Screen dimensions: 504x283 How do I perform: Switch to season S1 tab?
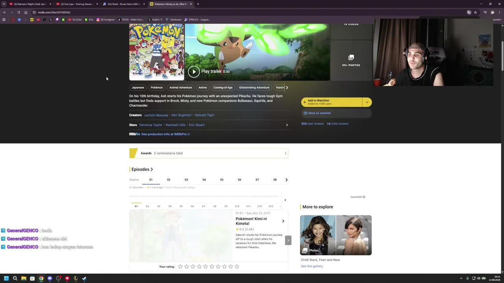pos(151,180)
